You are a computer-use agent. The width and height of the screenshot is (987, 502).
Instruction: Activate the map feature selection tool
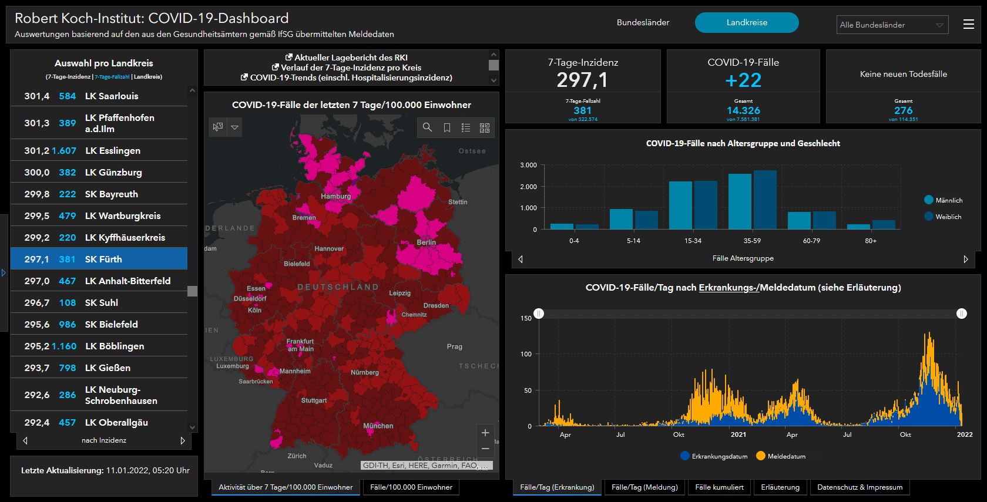coord(218,127)
